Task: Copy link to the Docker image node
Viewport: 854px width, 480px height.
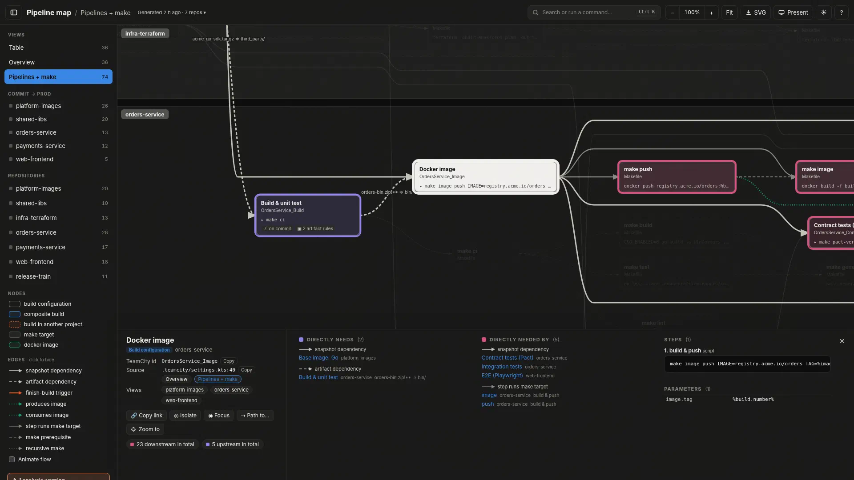Action: coord(146,416)
